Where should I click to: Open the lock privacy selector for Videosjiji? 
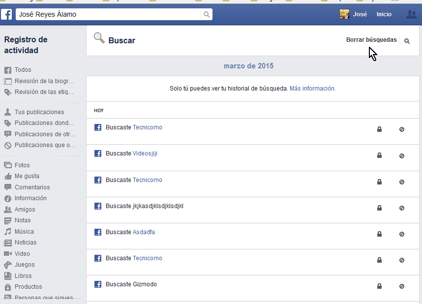(x=379, y=155)
